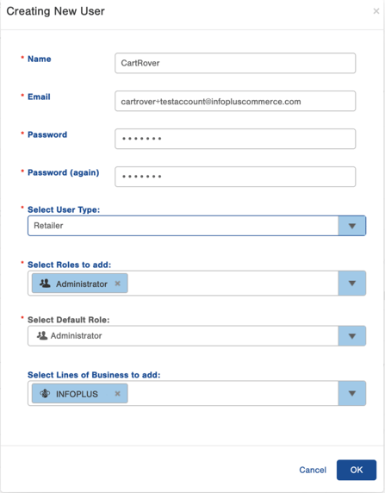Open the Select Default Role dropdown arrow
385x493 pixels.
352,336
